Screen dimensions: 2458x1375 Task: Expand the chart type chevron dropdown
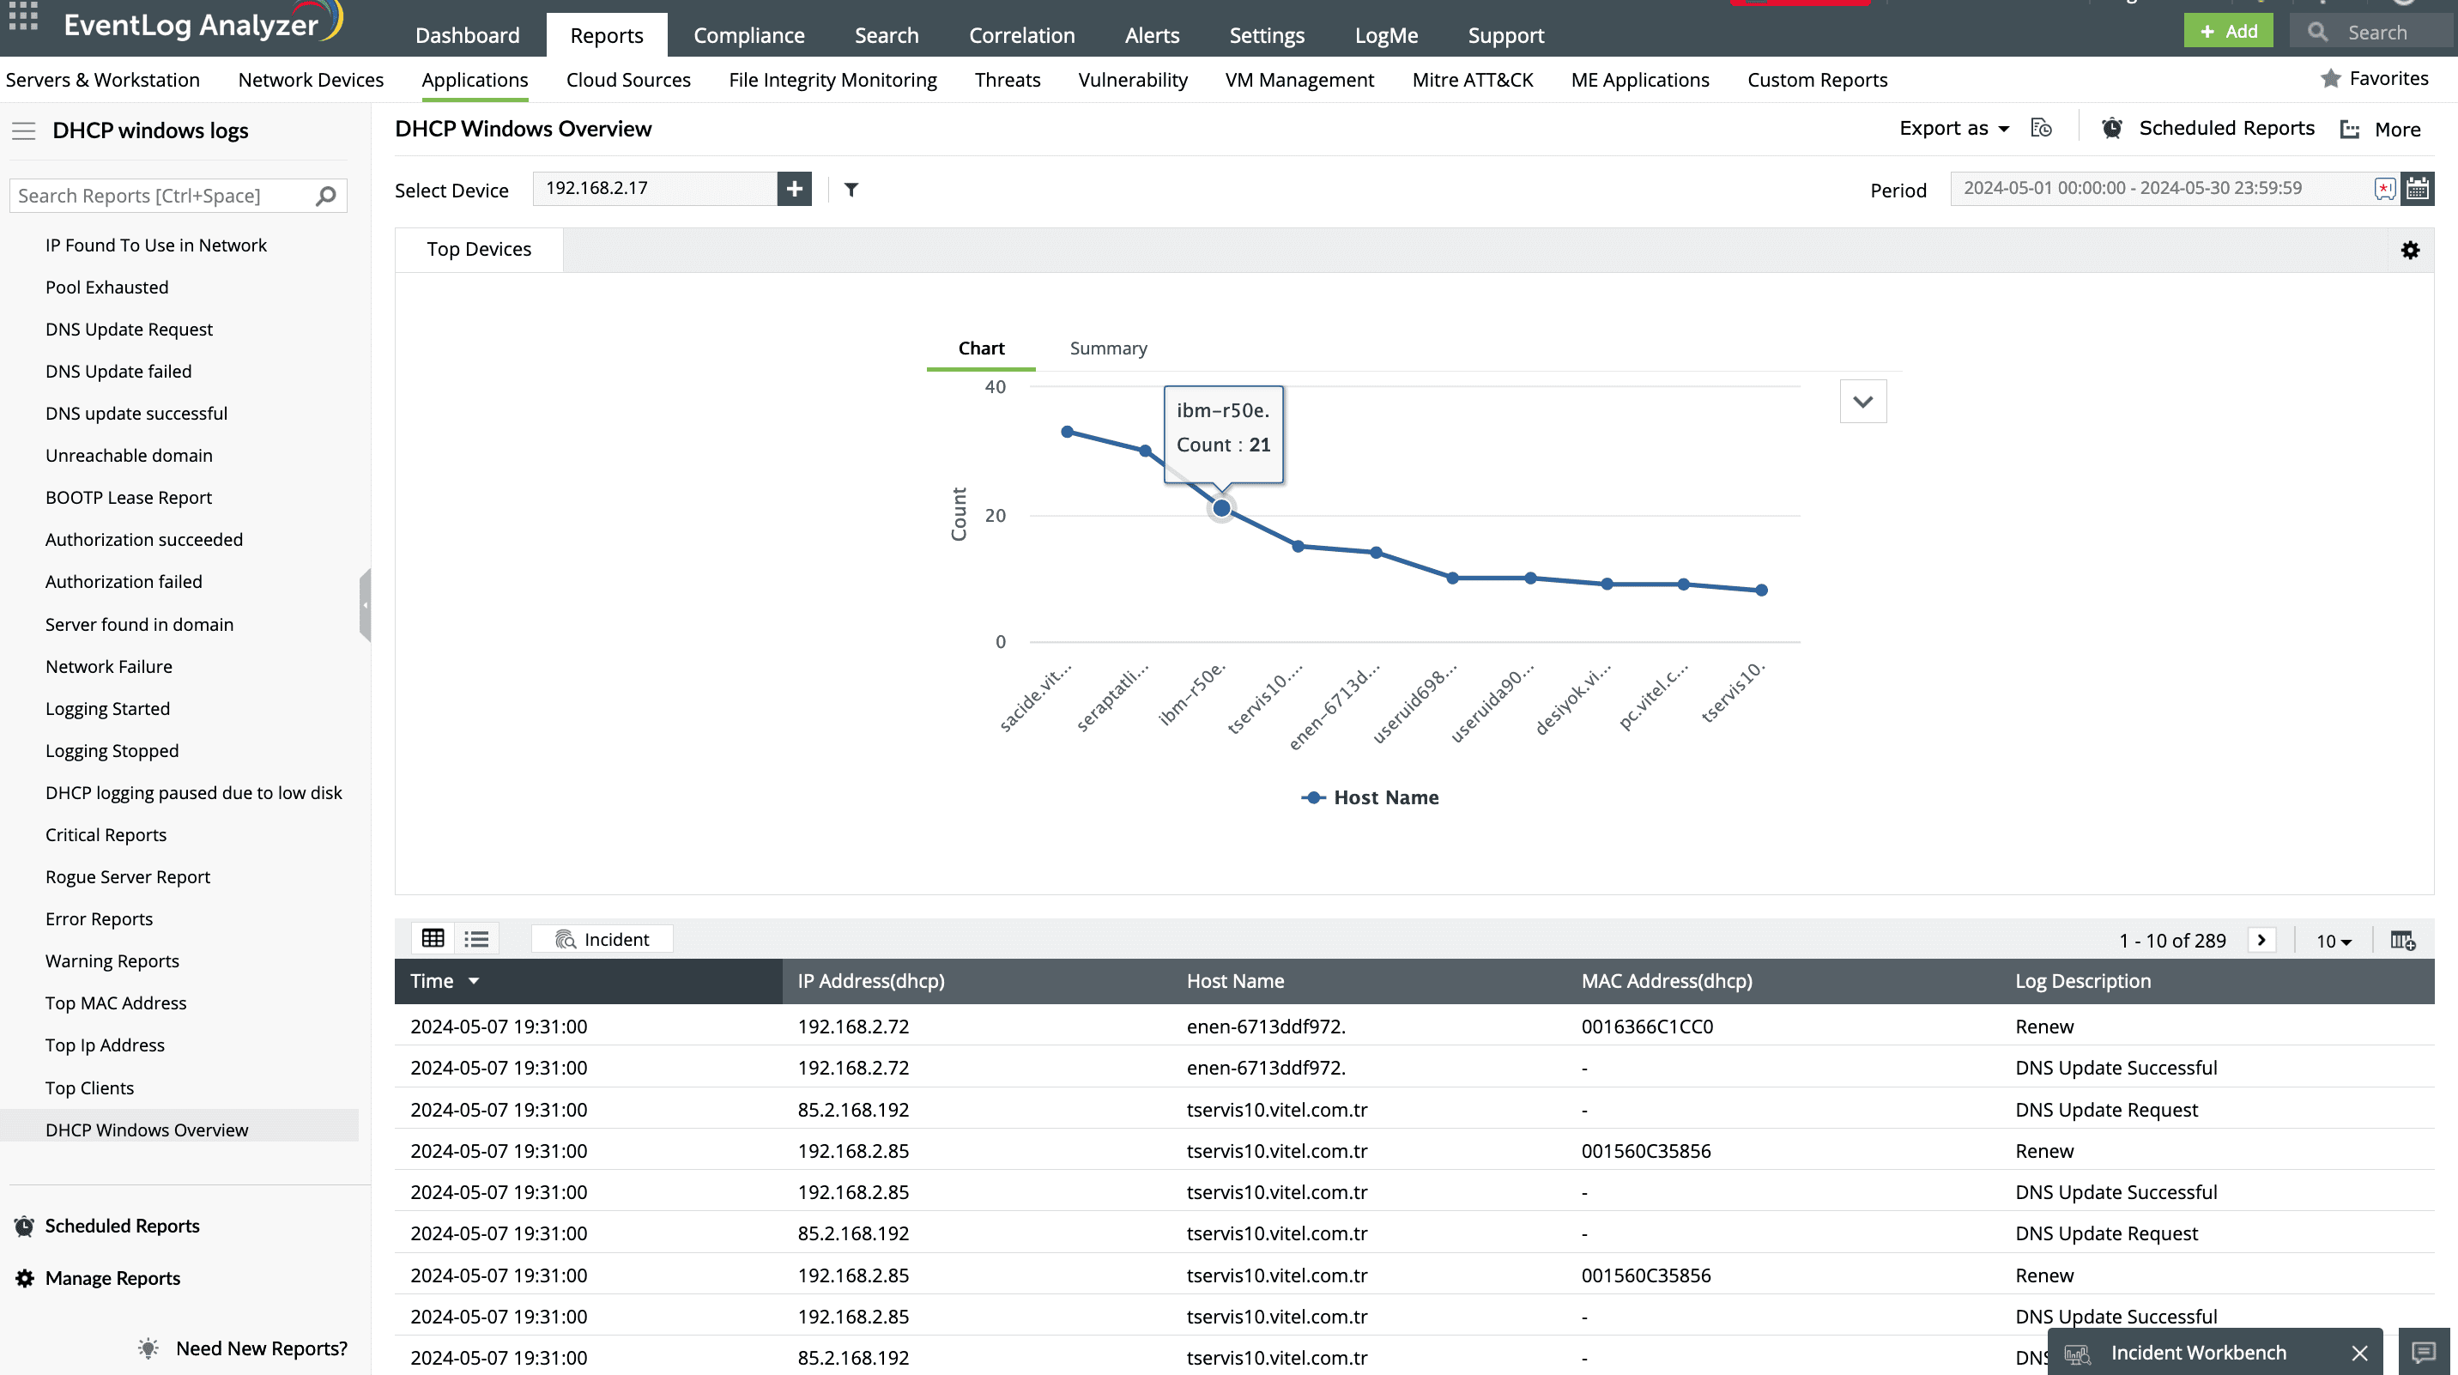coord(1862,402)
